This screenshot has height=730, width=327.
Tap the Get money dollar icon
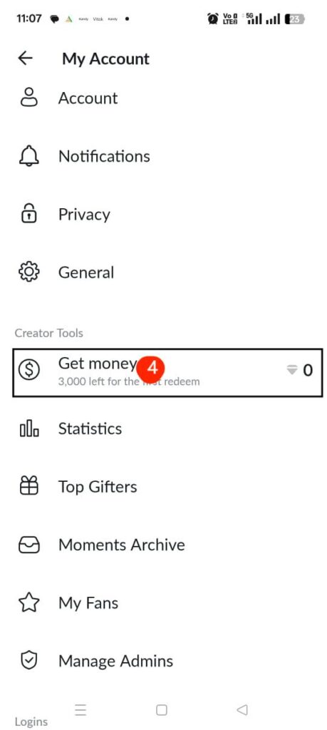pyautogui.click(x=28, y=370)
